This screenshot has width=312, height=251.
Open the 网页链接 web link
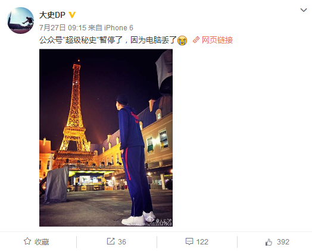click(x=217, y=40)
